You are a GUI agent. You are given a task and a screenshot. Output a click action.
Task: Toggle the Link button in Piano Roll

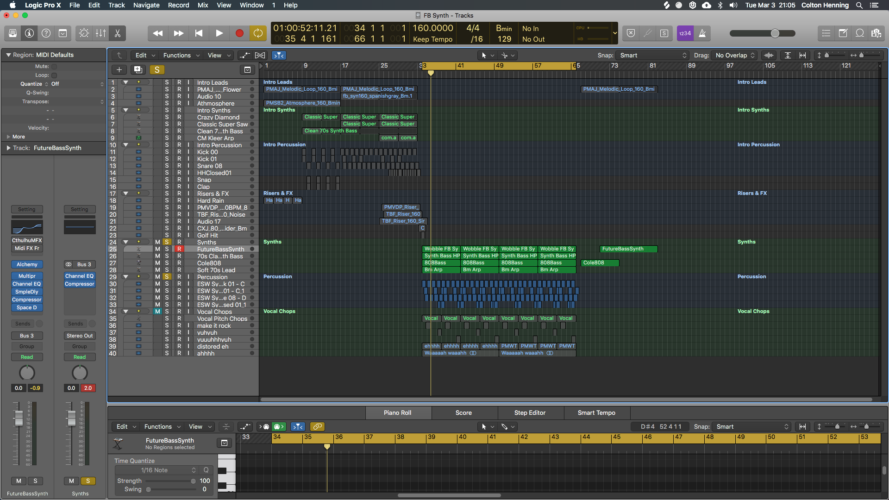coord(317,427)
